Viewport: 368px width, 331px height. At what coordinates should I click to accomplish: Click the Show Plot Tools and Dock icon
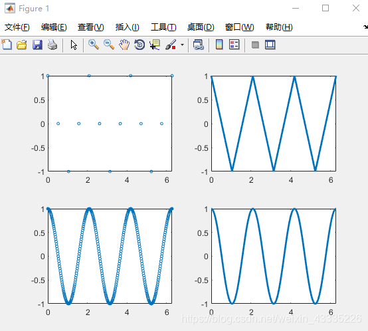pos(270,45)
